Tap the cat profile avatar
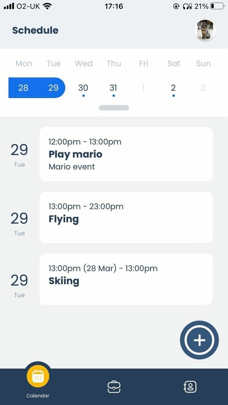The height and width of the screenshot is (405, 228). pyautogui.click(x=205, y=30)
